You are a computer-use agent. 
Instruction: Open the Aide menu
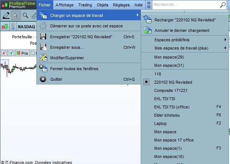[x=138, y=5]
